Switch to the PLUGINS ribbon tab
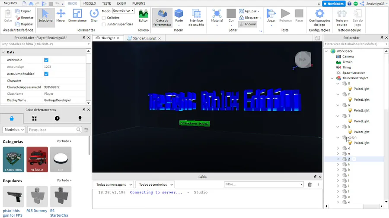The height and width of the screenshot is (218, 389). (x=139, y=3)
